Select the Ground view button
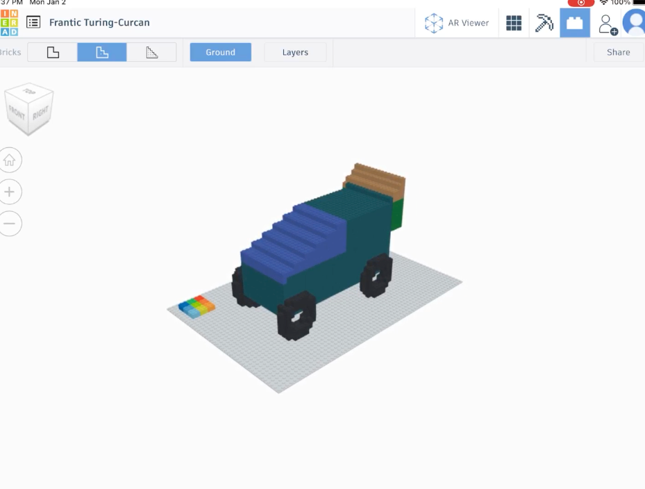This screenshot has height=489, width=645. (221, 52)
